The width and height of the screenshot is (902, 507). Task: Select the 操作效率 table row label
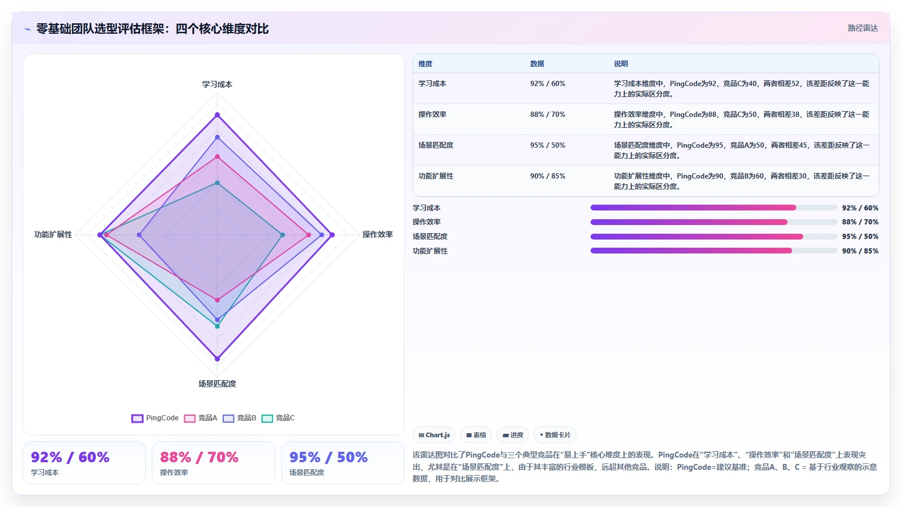pyautogui.click(x=432, y=115)
